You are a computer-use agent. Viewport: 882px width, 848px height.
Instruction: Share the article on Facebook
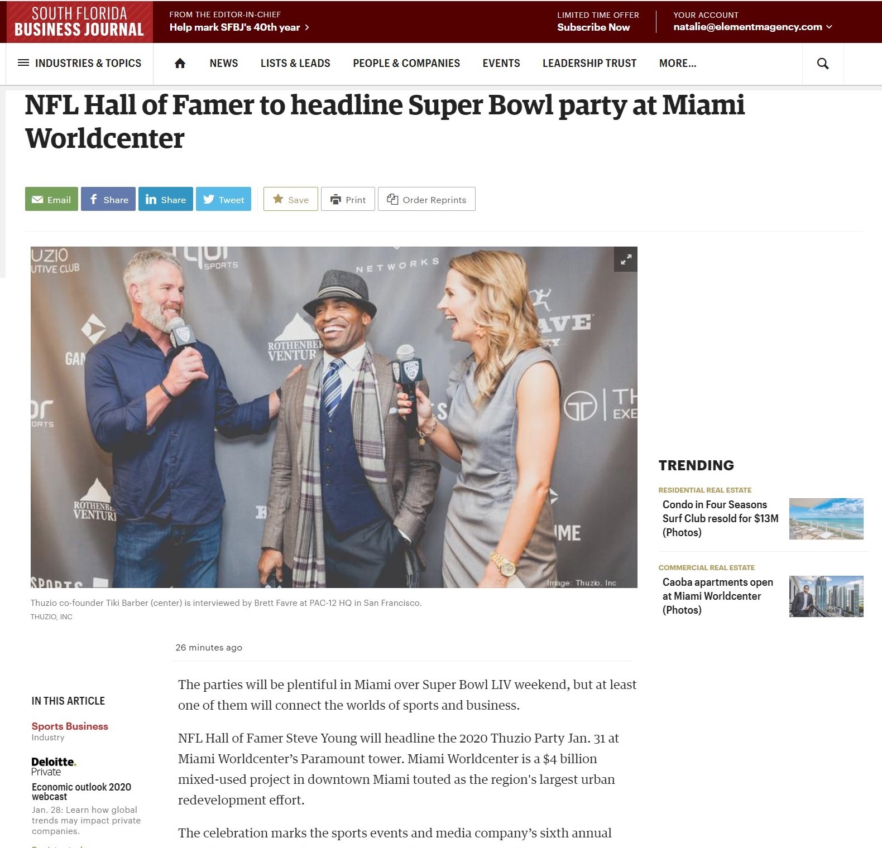[x=108, y=199]
